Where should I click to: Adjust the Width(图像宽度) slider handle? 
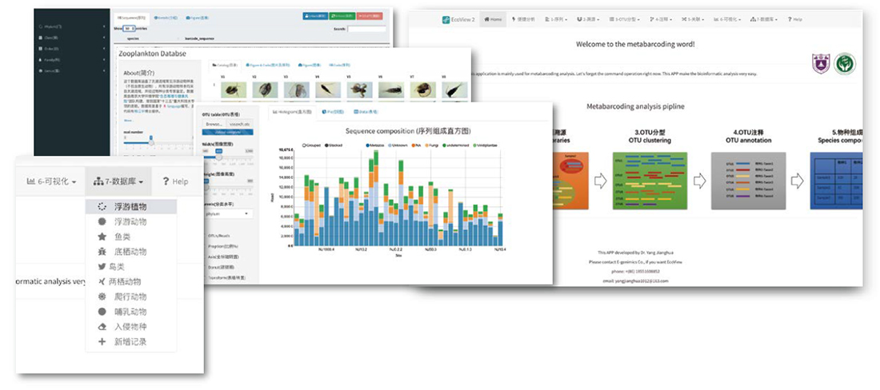[x=219, y=157]
